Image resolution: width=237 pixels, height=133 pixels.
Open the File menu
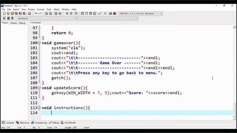pos(3,9)
